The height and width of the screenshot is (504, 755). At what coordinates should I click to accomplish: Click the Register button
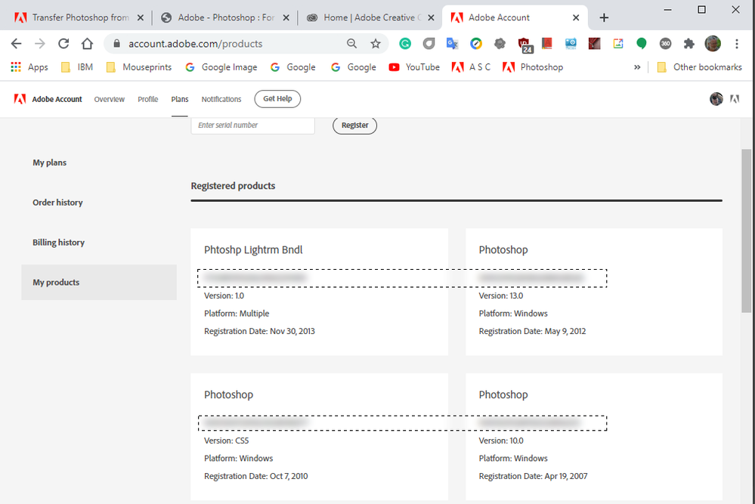(355, 125)
